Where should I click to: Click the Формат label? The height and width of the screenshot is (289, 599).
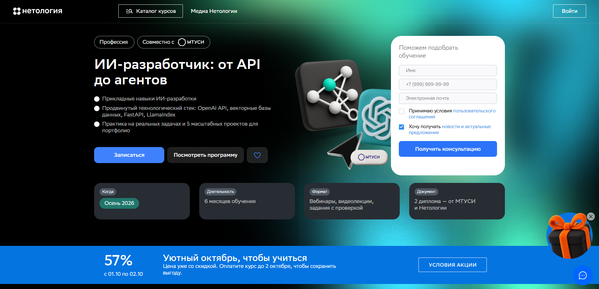(x=319, y=192)
